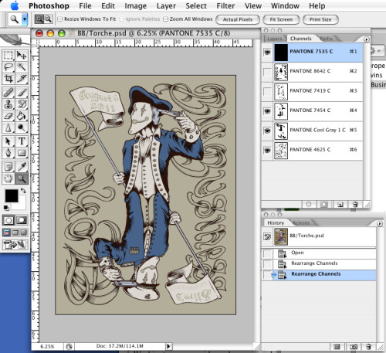Select the Paint Bucket tool
The image size is (386, 353).
click(22, 116)
